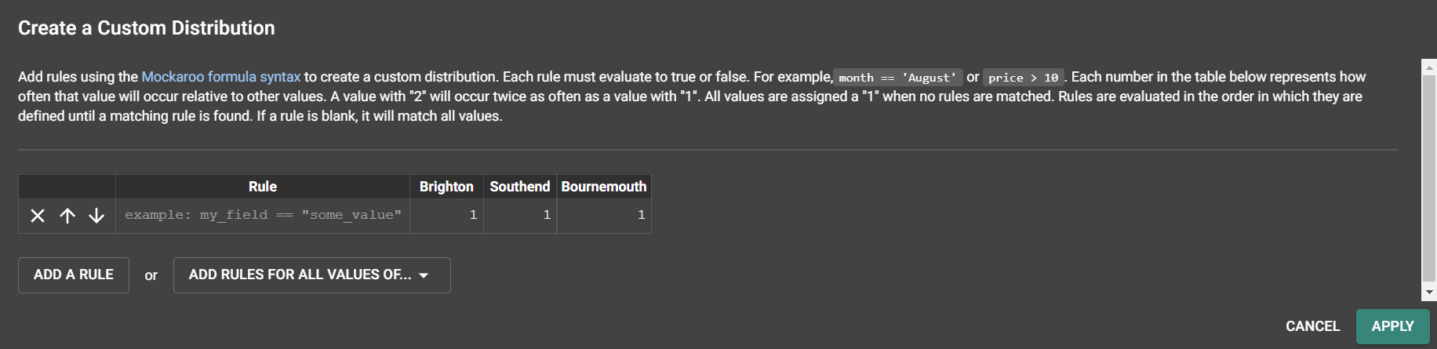Click the scrollbar down arrow

tap(1429, 293)
